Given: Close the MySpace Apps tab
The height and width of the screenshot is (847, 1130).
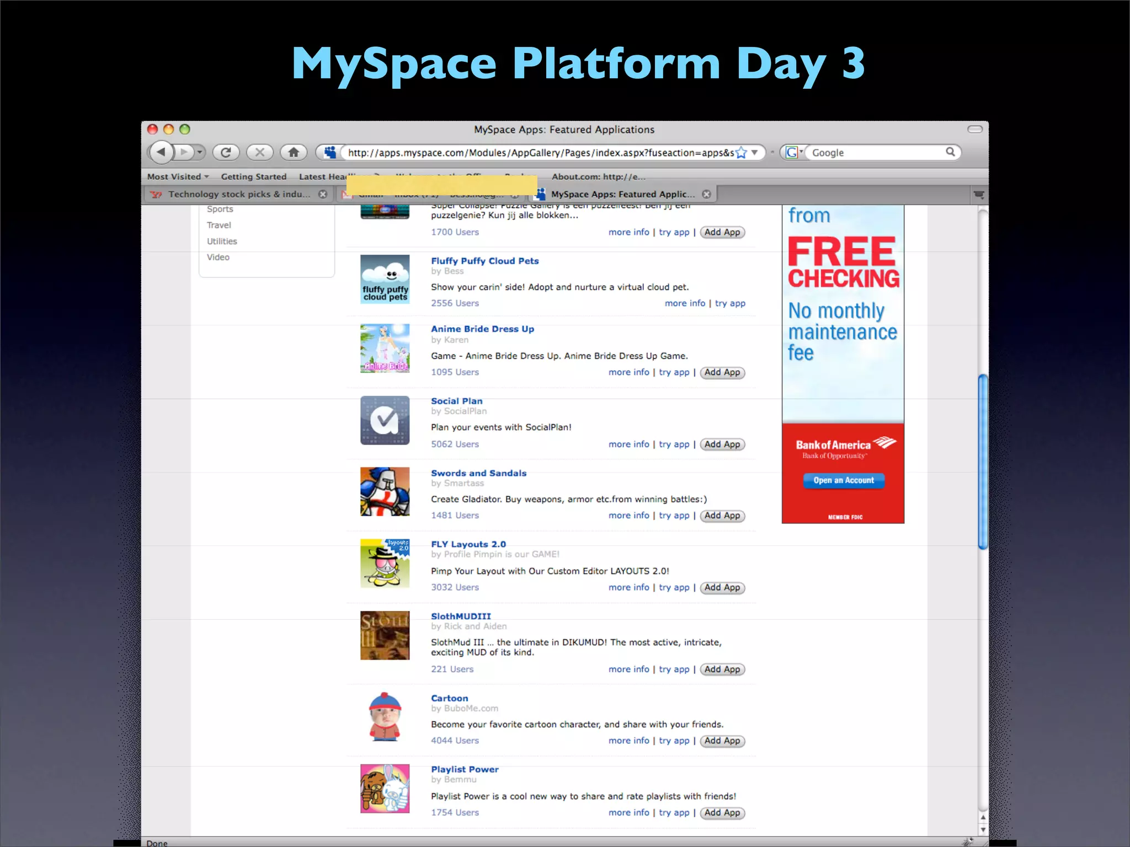Looking at the screenshot, I should tap(706, 194).
